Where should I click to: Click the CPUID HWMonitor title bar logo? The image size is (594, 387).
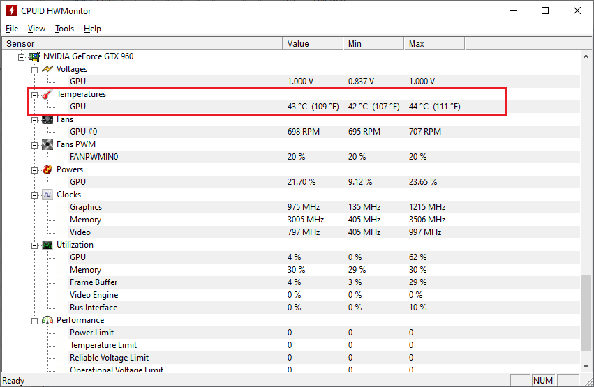tap(12, 10)
